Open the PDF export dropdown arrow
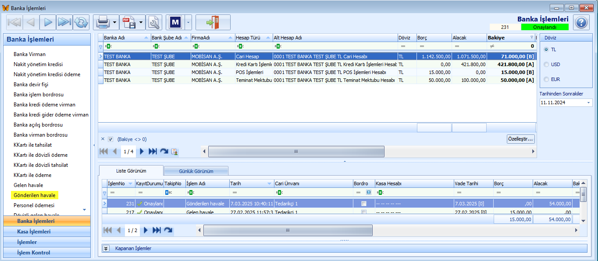This screenshot has width=598, height=261. [x=141, y=22]
